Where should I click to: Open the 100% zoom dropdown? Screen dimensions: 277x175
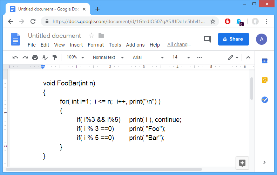[75, 57]
